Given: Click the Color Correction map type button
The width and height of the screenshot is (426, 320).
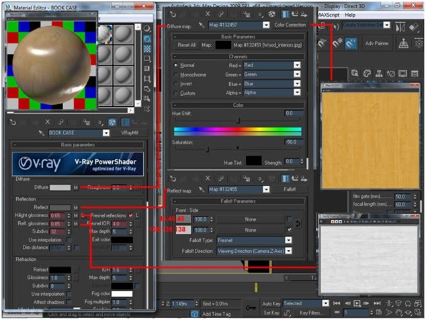Looking at the screenshot, I should pos(290,25).
